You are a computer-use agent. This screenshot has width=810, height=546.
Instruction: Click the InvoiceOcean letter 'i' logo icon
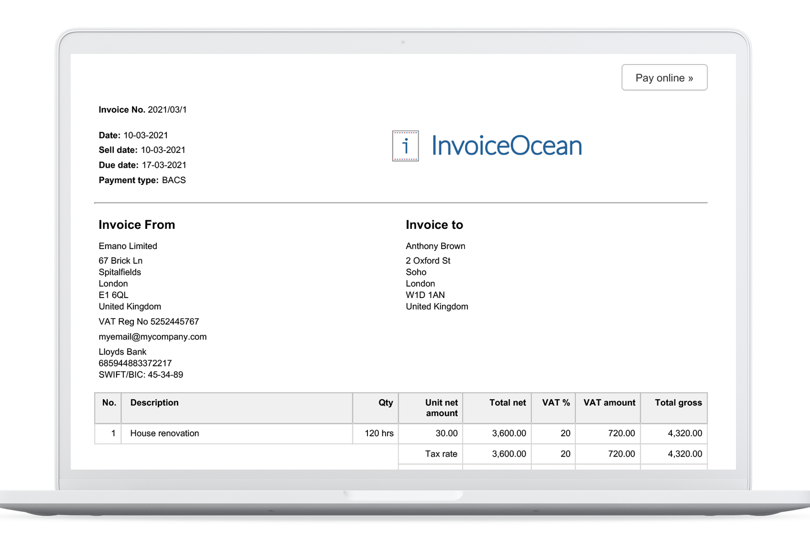point(405,146)
